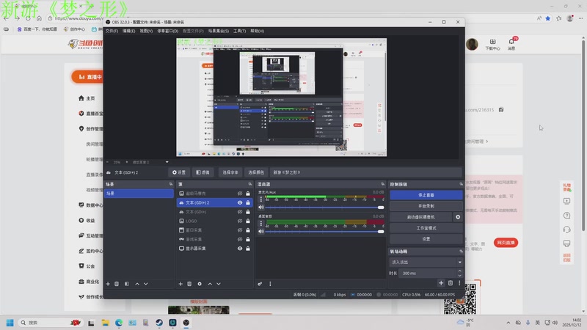Add a new source with the plus icon in the 源 panel
This screenshot has height=330, width=587.
tap(181, 284)
